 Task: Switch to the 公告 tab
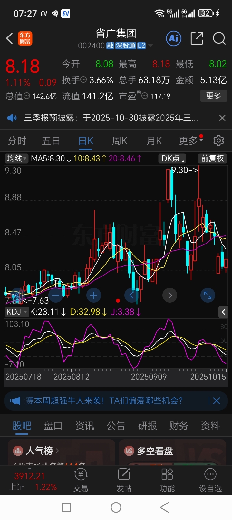pos(116,426)
